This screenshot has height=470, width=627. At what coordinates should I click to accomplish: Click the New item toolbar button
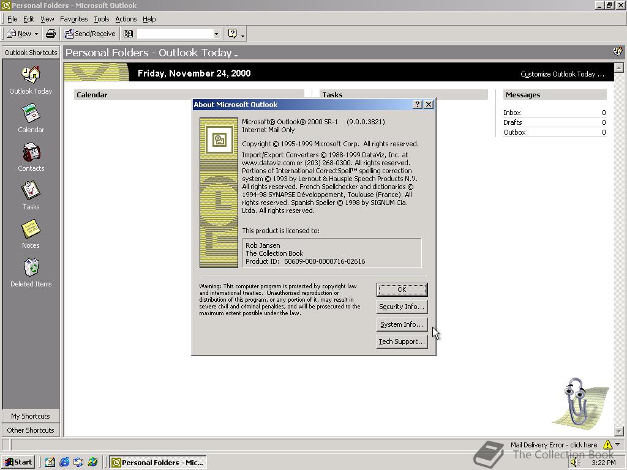19,34
